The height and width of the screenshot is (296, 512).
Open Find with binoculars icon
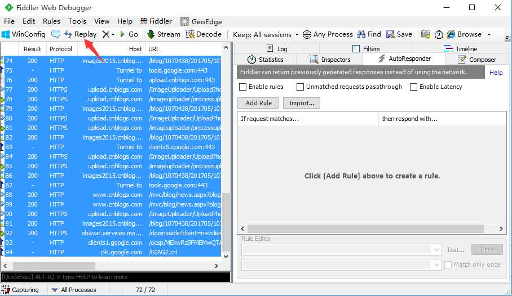pos(369,34)
